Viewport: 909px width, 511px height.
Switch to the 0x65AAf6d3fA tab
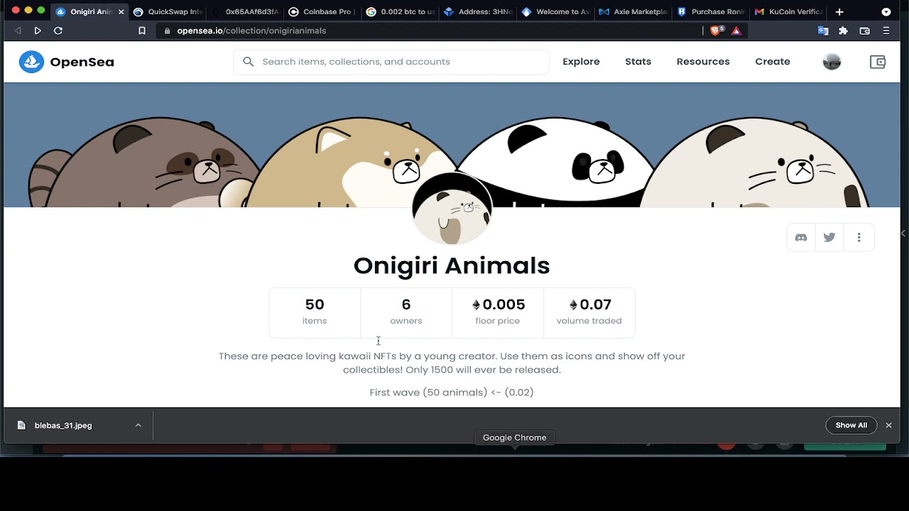(x=245, y=11)
